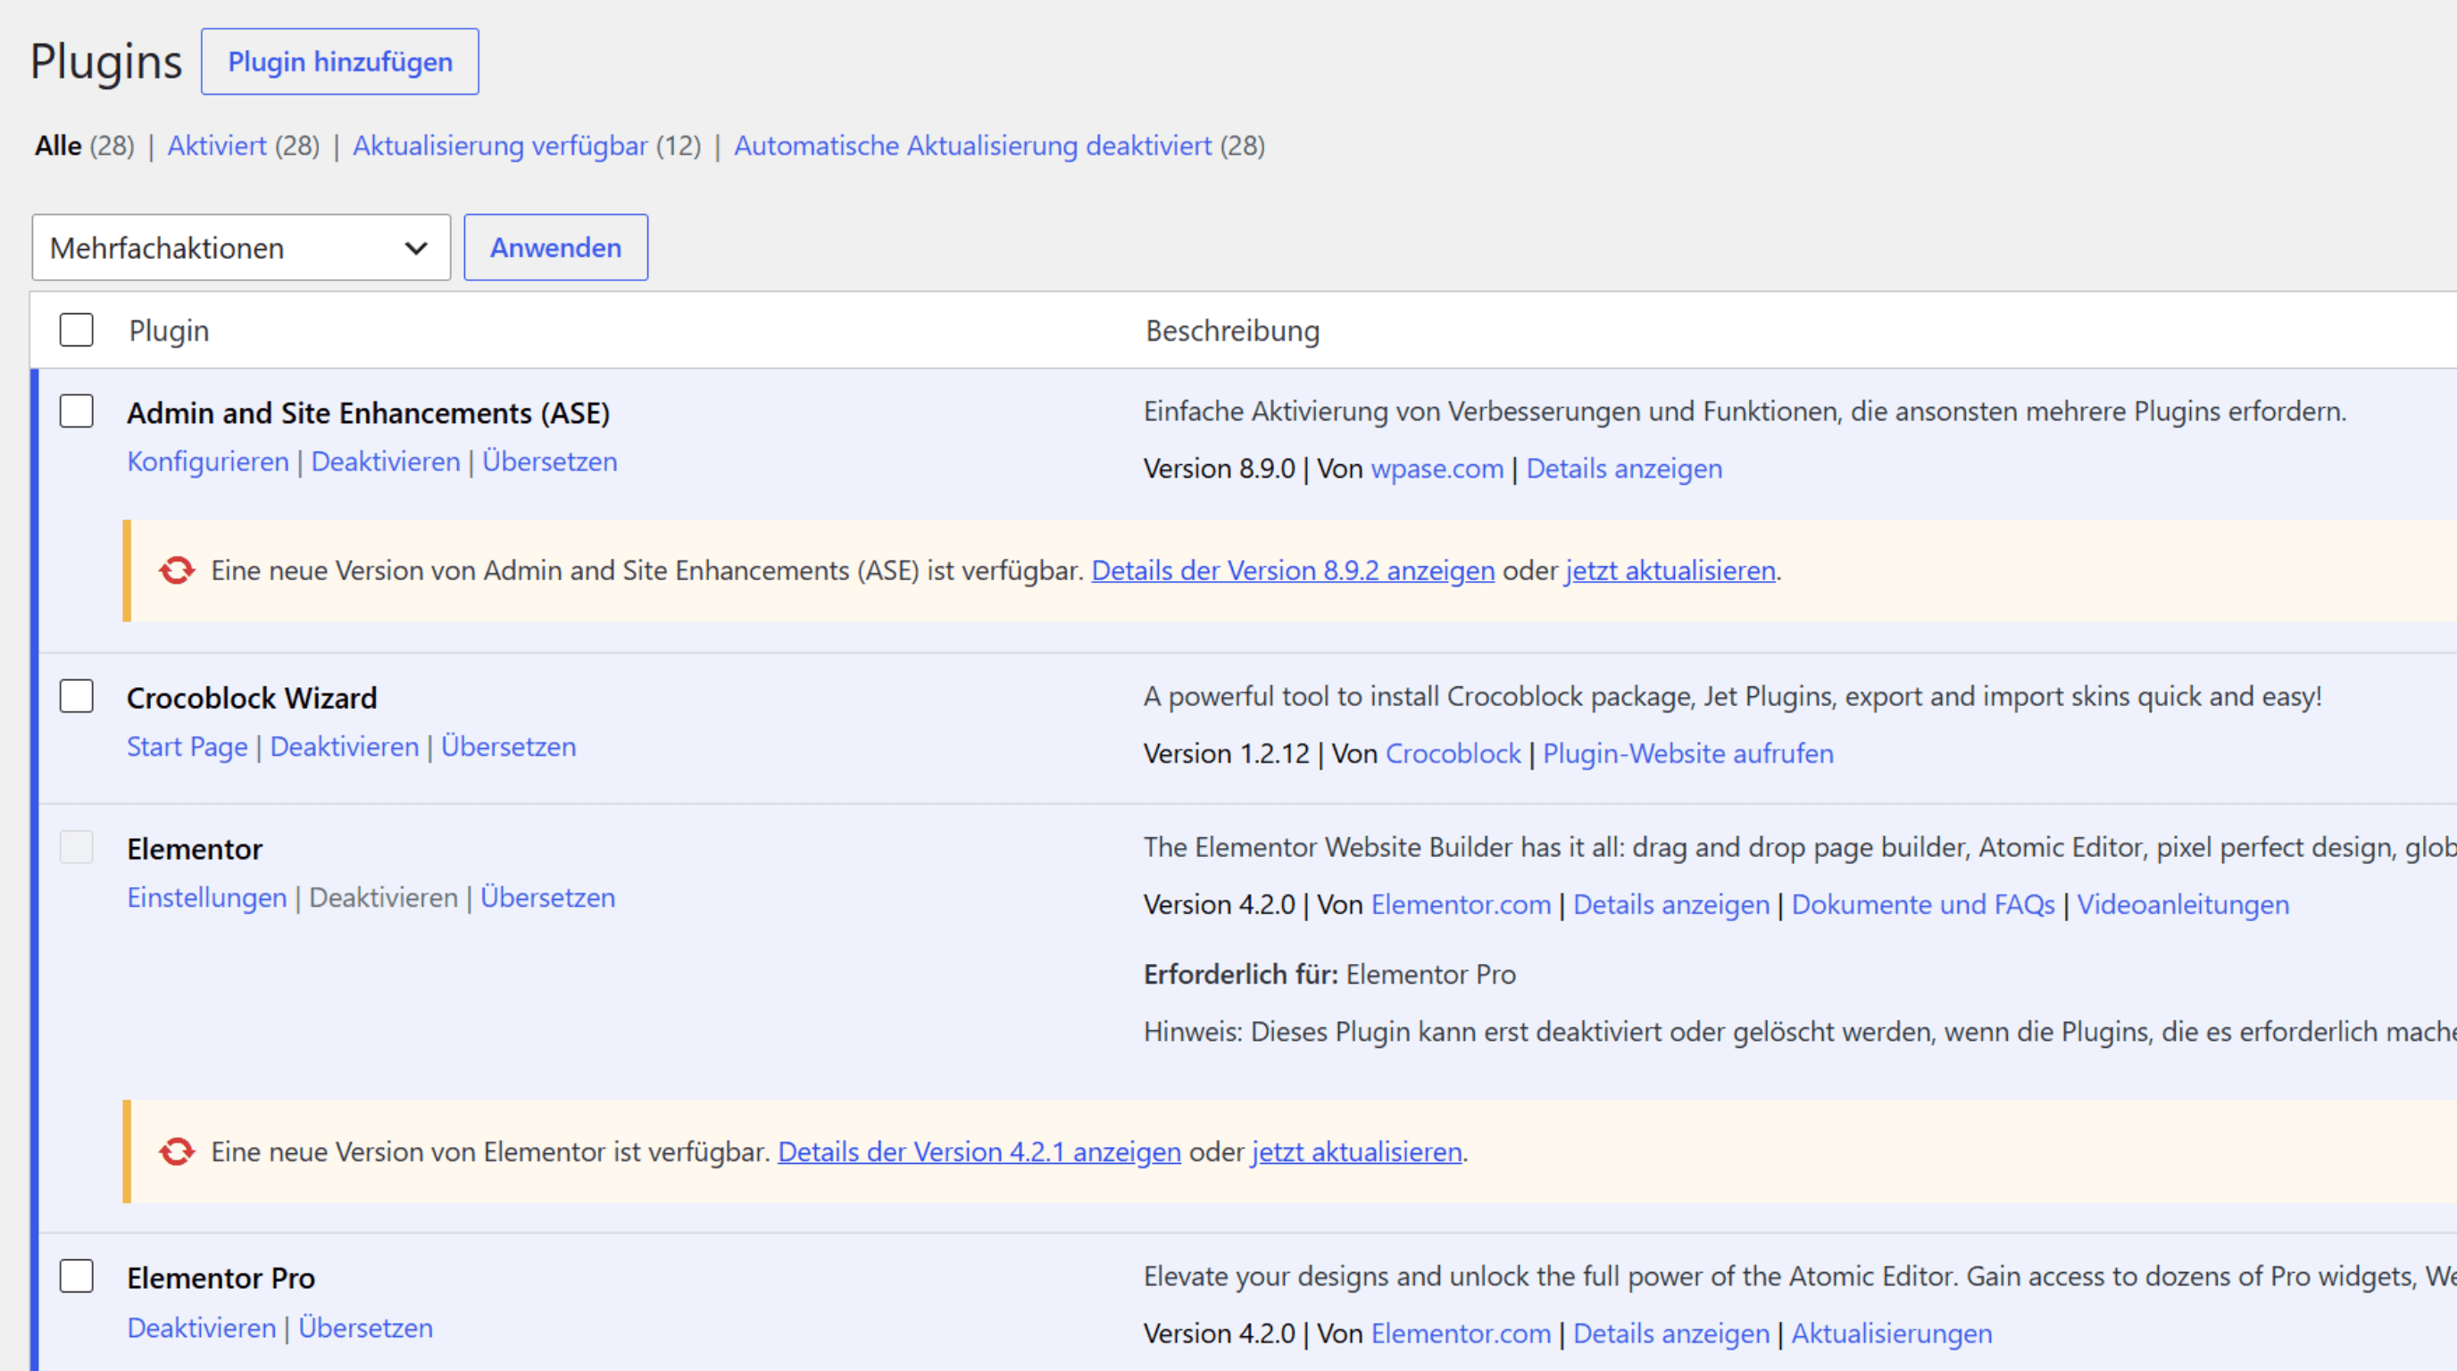Open the Mehrfachaktionen dropdown

(240, 248)
